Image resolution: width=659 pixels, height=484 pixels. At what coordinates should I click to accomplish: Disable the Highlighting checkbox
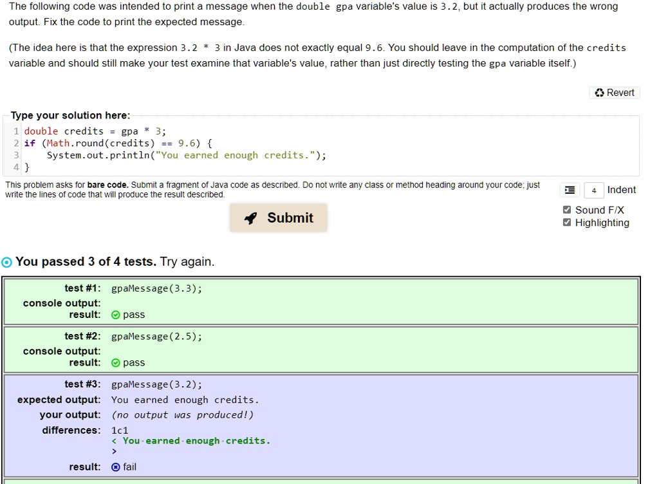pyautogui.click(x=567, y=222)
